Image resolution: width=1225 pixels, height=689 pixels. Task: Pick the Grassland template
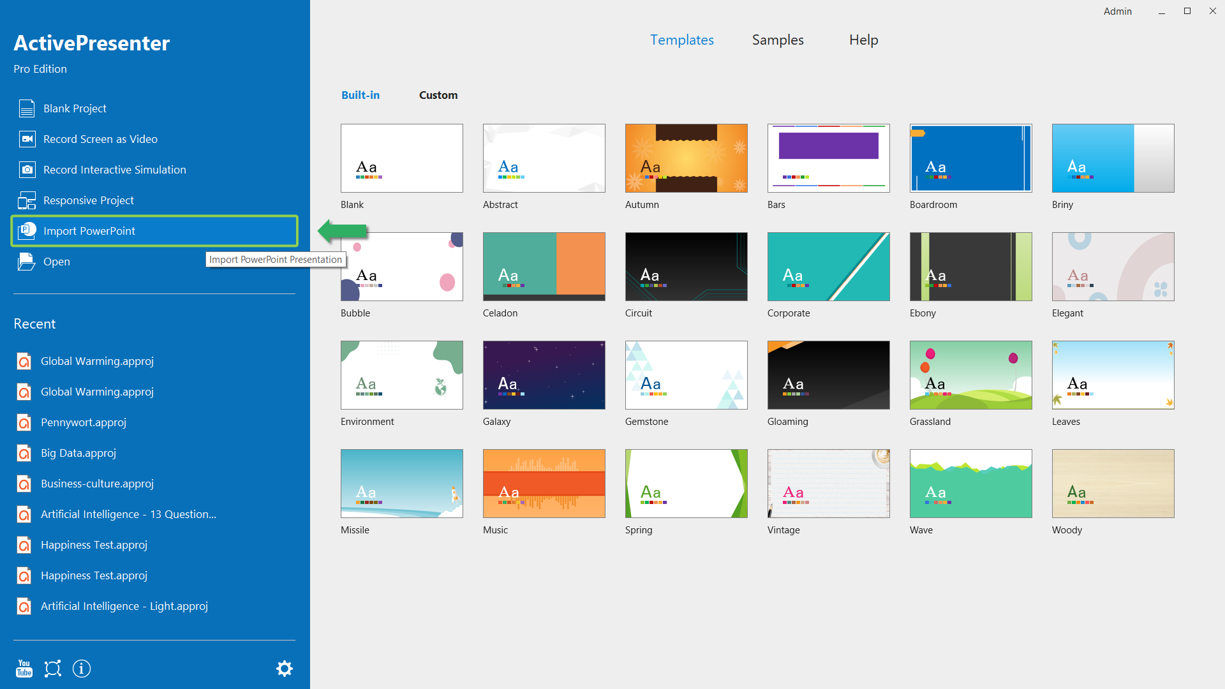coord(971,375)
